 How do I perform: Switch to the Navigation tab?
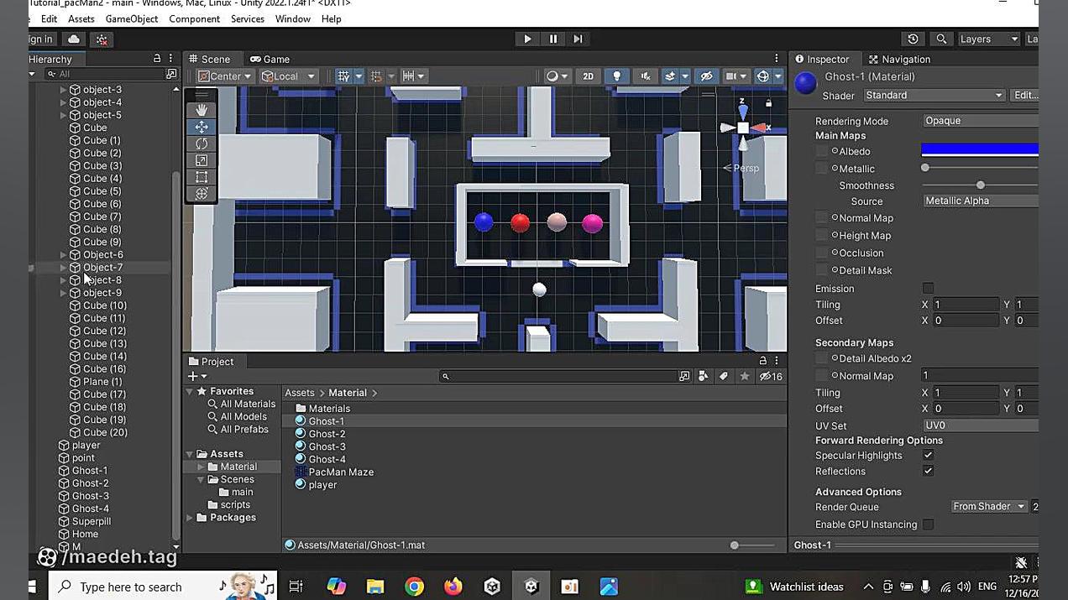(x=899, y=60)
